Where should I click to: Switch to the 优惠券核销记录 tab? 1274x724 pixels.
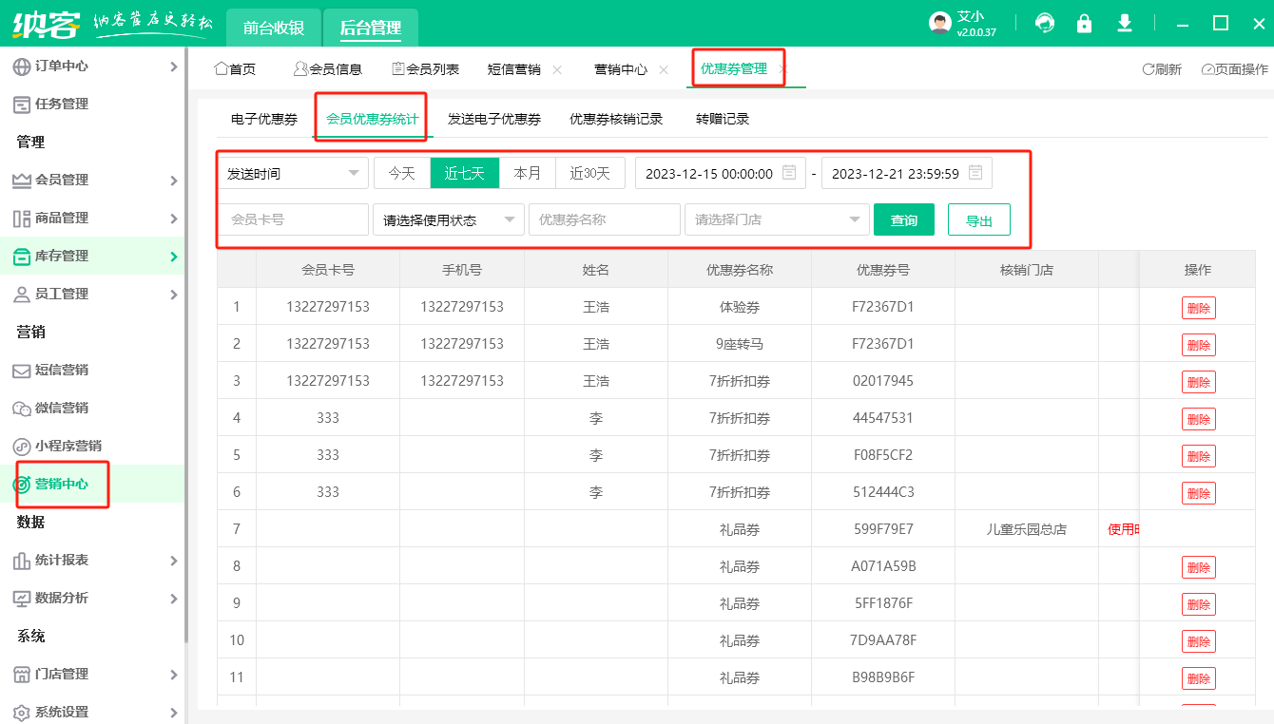[616, 119]
